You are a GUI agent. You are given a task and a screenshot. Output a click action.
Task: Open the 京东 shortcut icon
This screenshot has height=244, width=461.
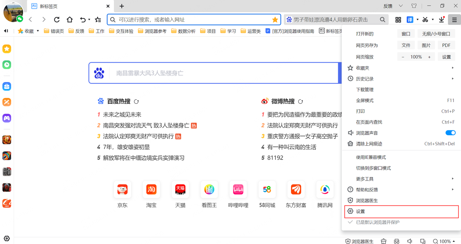122,189
